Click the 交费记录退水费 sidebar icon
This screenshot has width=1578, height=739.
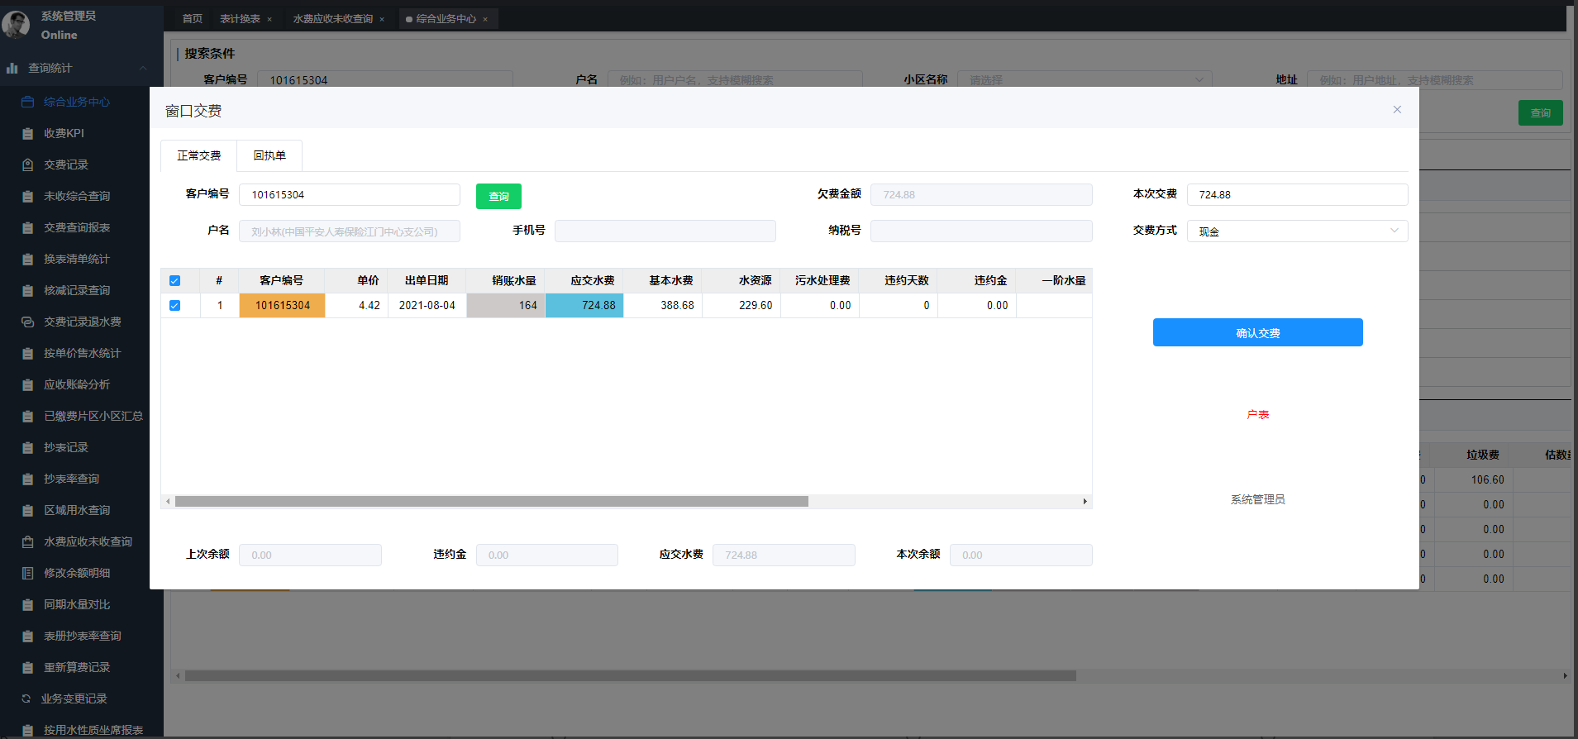coord(27,322)
